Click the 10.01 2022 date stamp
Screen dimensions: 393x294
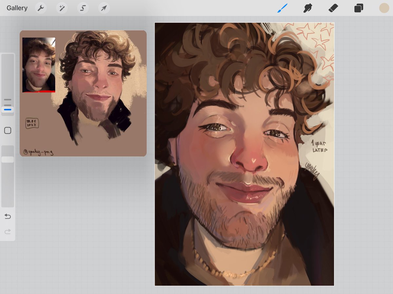32,123
